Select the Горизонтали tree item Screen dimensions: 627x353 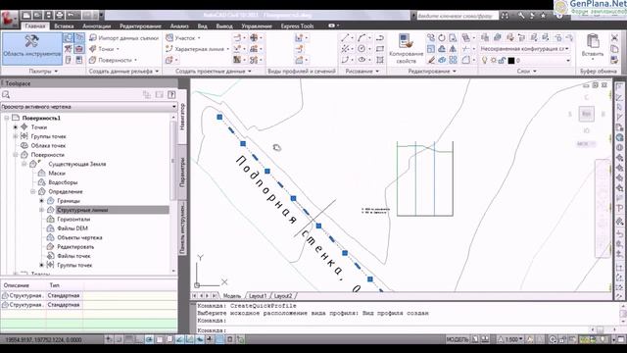pyautogui.click(x=73, y=220)
